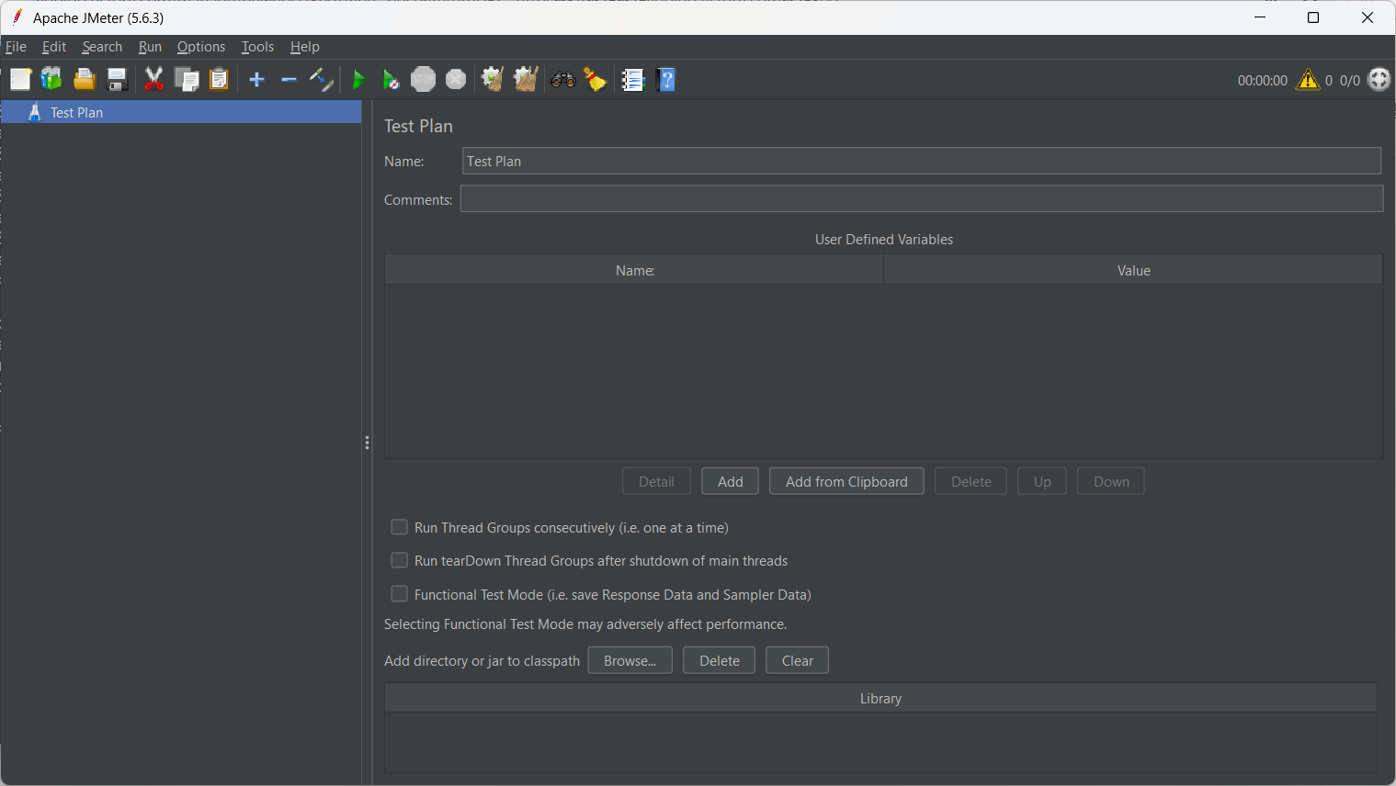This screenshot has width=1396, height=786.
Task: Click the Clear classpath button
Action: coord(798,660)
